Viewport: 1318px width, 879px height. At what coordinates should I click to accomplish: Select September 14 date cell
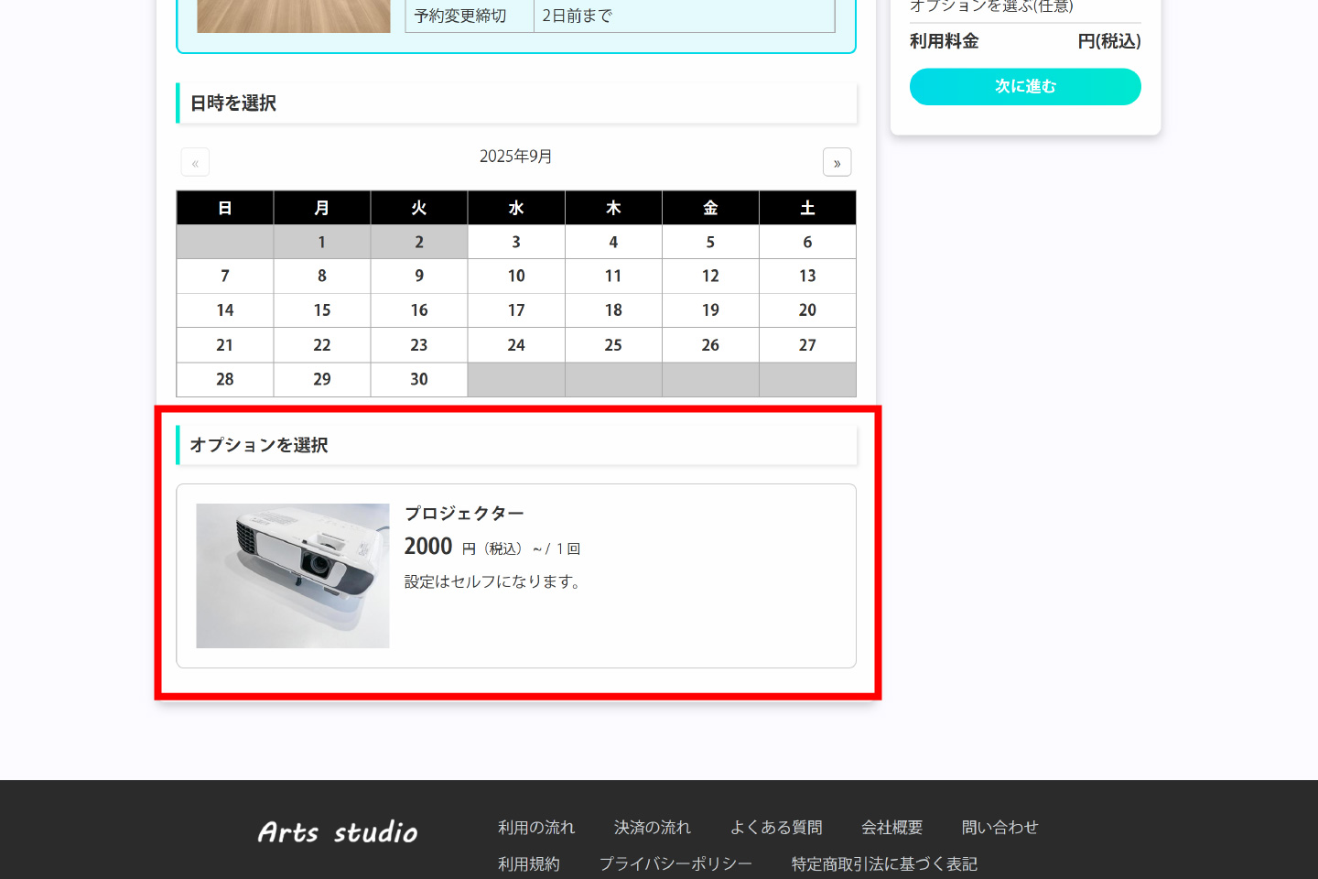225,310
